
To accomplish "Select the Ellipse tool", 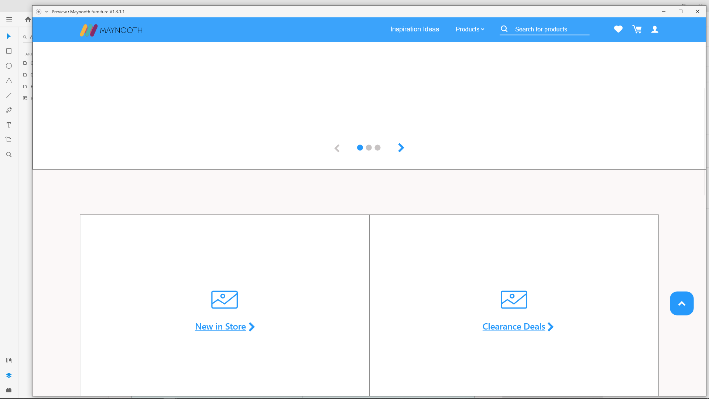I will point(9,66).
